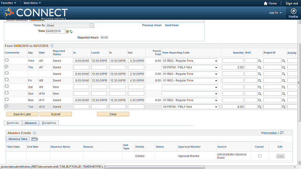Click the timesheet grid's vertical scrollbar
Image resolution: width=301 pixels, height=169 pixels.
click(x=299, y=83)
